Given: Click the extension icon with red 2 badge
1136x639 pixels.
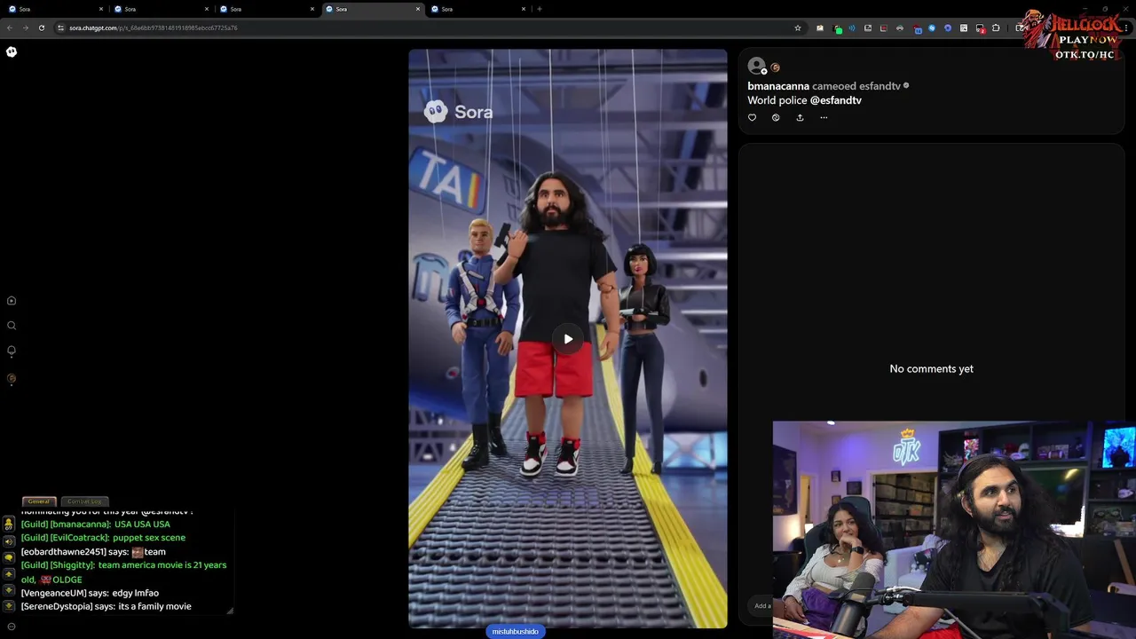Looking at the screenshot, I should (981, 28).
